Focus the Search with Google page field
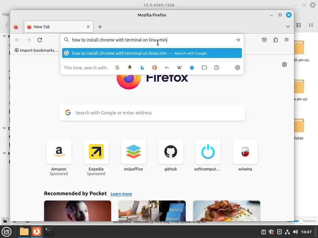The width and height of the screenshot is (318, 238). [152, 113]
